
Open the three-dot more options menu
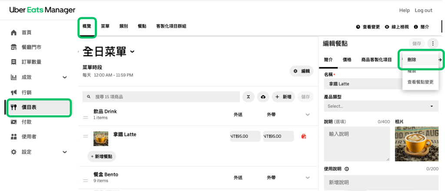click(433, 43)
